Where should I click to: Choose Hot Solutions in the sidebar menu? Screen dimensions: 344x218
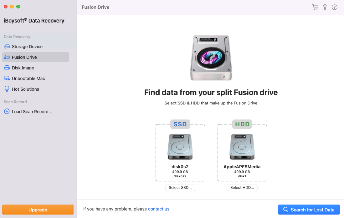(x=25, y=89)
